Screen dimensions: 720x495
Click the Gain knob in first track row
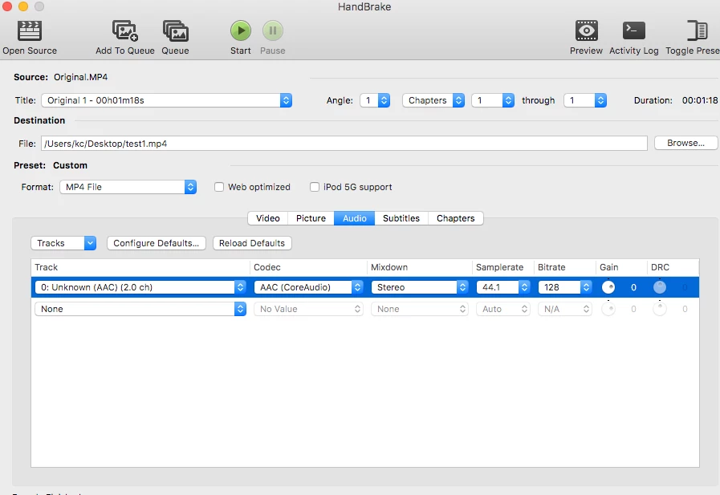pos(608,287)
